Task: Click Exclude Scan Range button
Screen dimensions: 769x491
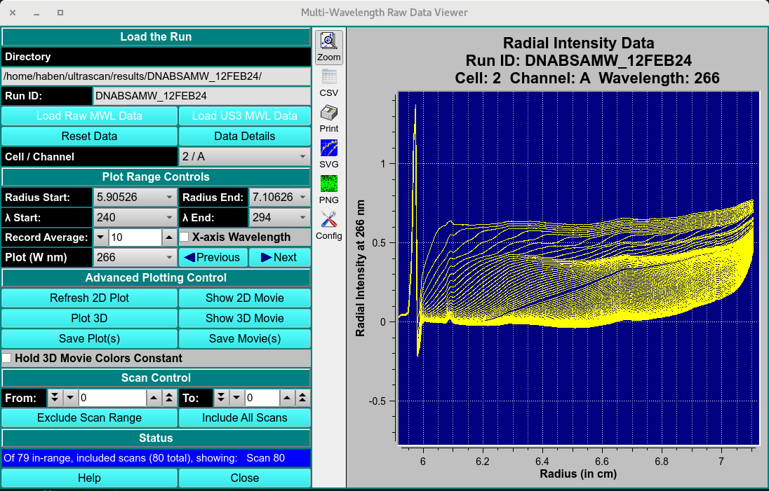Action: (89, 418)
